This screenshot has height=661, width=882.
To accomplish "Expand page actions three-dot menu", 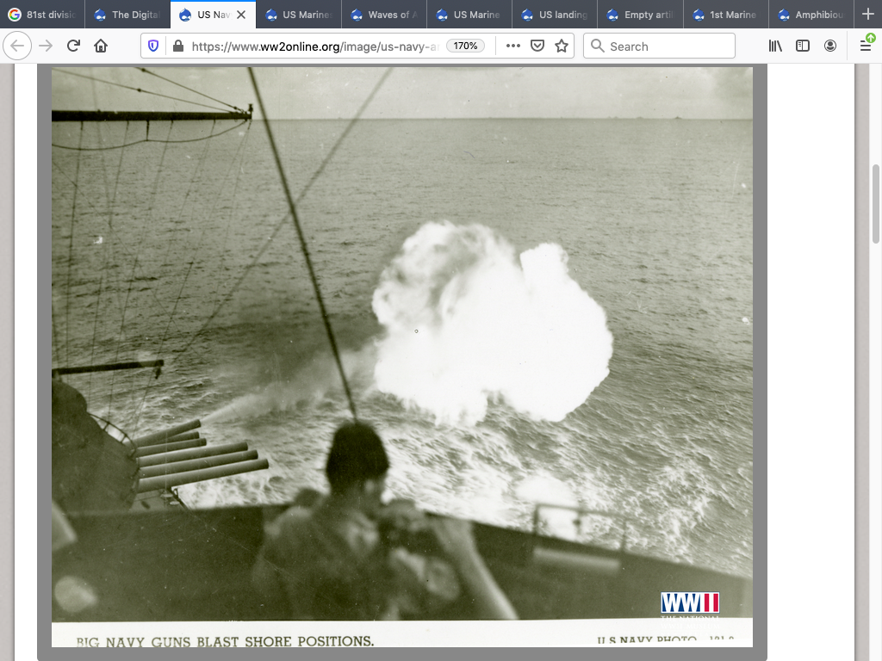I will coord(513,46).
